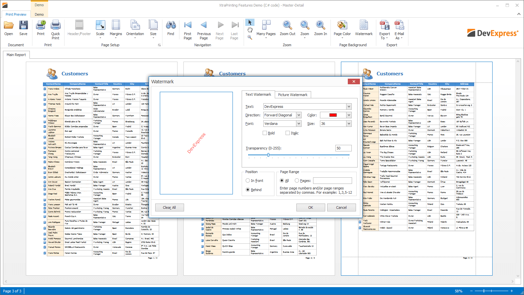This screenshot has height=295, width=524.
Task: Select the Pages range radio button
Action: pos(297,181)
